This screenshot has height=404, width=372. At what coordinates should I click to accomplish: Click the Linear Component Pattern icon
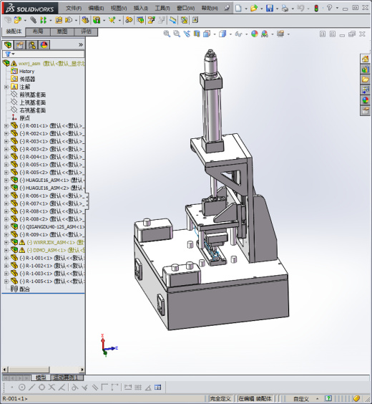(x=43, y=20)
